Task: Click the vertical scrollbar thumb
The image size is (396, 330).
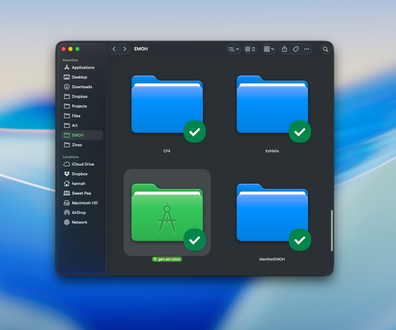Action: click(x=332, y=230)
